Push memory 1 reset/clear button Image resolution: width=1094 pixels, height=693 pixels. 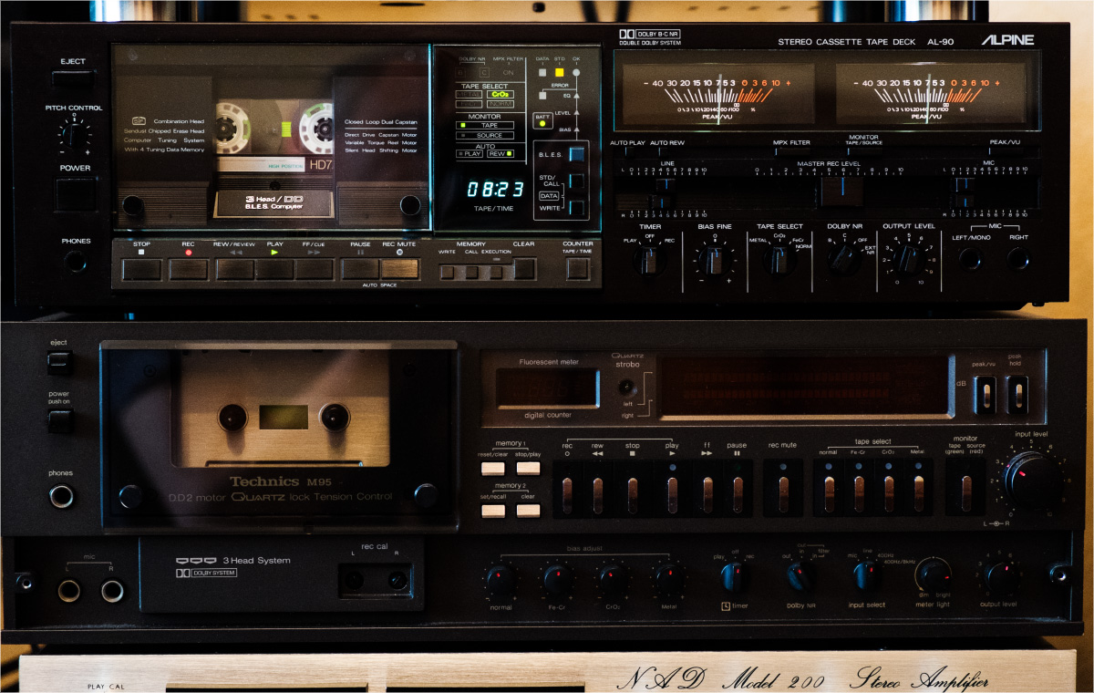(x=493, y=469)
